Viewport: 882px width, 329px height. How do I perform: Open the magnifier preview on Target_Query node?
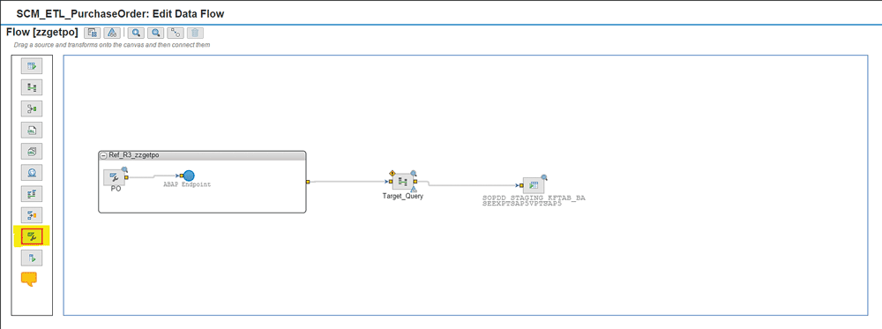point(414,173)
